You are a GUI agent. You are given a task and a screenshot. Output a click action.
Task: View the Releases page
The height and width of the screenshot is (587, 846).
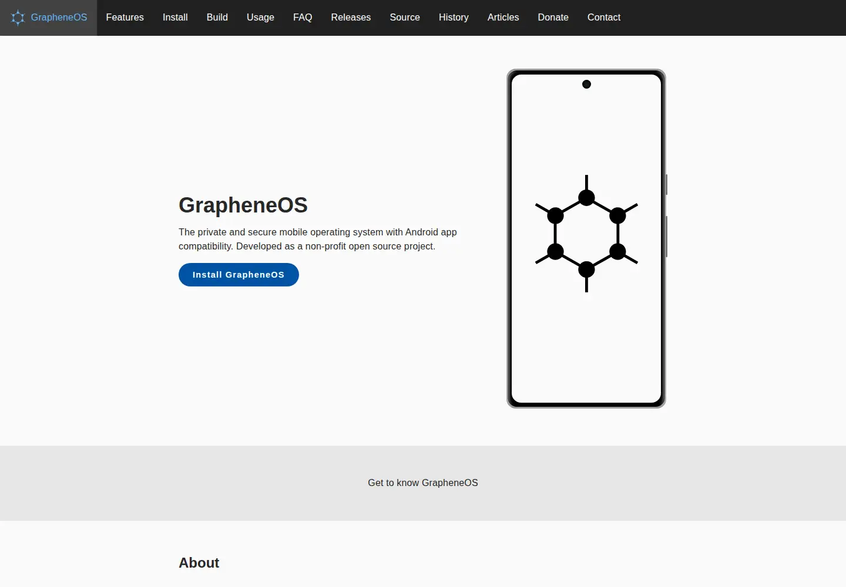pos(351,18)
